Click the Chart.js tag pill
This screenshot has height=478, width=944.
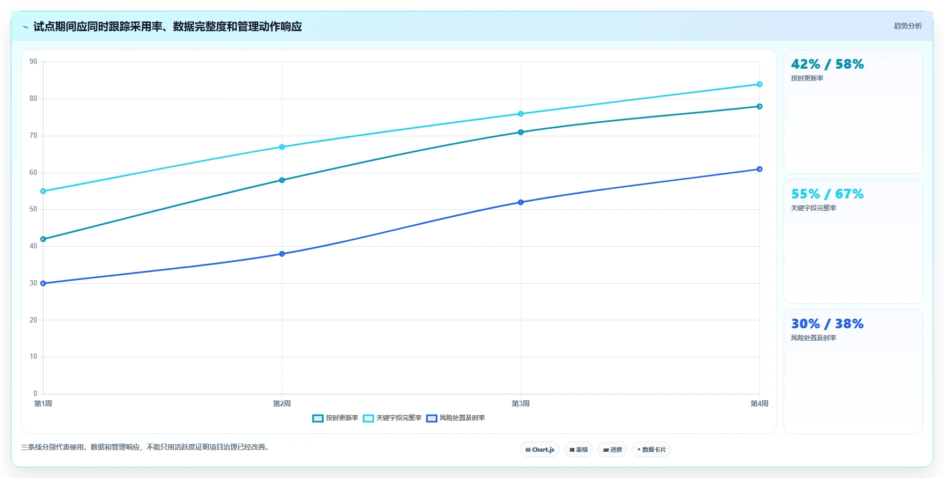click(540, 450)
